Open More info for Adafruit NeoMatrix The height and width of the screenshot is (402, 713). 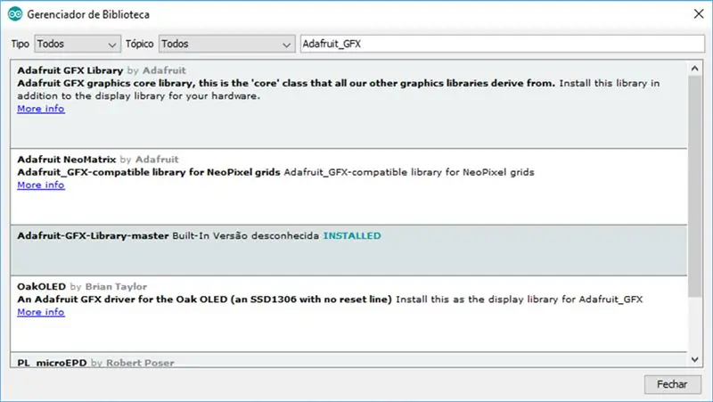tap(41, 185)
